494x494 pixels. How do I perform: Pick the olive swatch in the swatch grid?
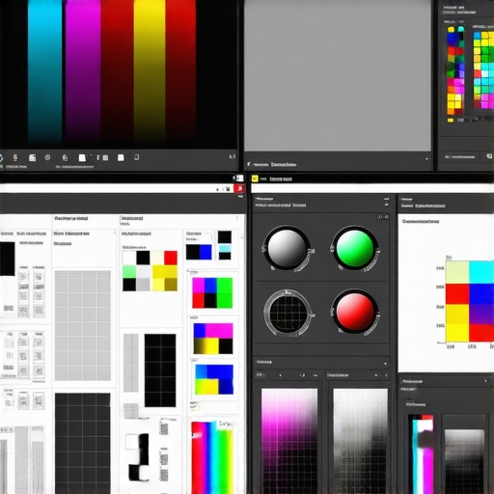point(171,285)
